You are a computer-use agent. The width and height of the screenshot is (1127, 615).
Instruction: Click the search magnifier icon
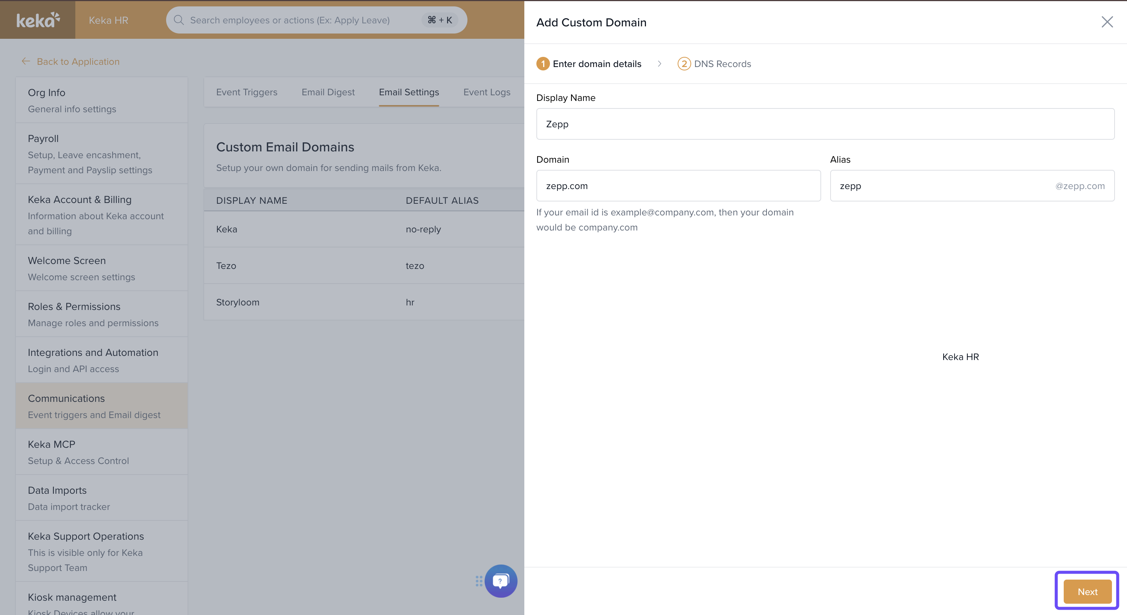coord(179,20)
